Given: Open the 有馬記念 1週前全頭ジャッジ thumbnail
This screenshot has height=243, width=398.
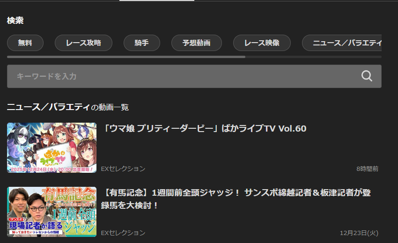Looking at the screenshot, I should coord(52,212).
